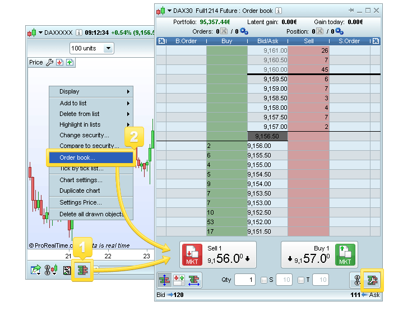Click the info icon beside DAXXXXX title
The image size is (403, 311).
pos(79,33)
